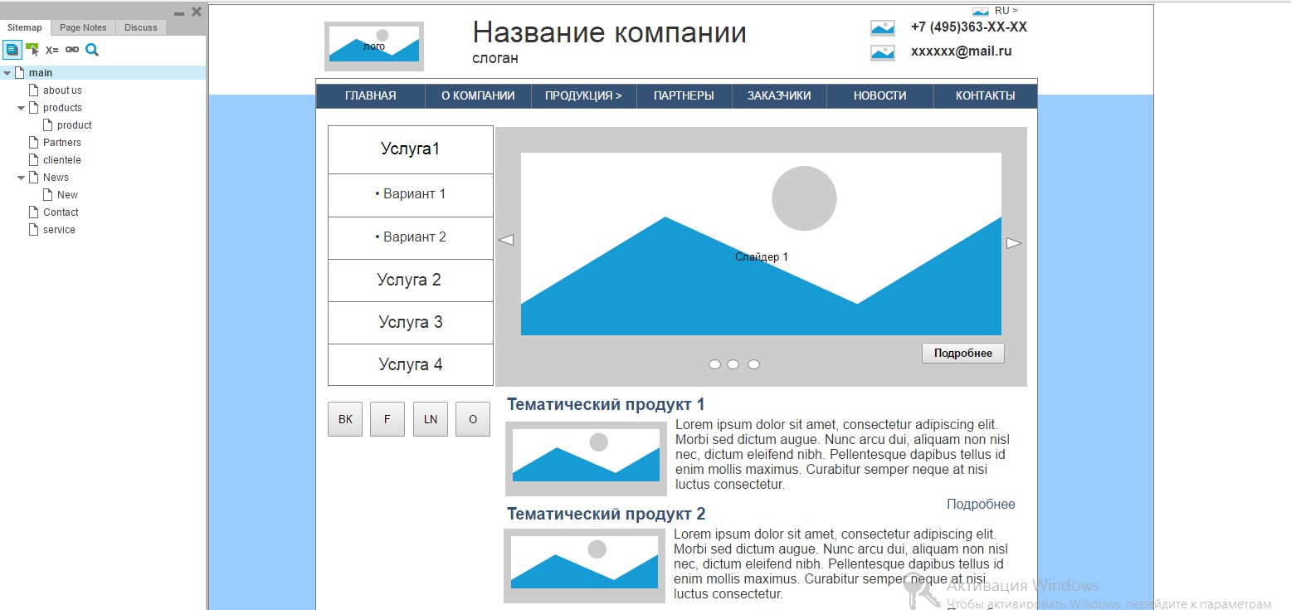Open the New child page in sitemap
The width and height of the screenshot is (1291, 610).
[x=67, y=195]
